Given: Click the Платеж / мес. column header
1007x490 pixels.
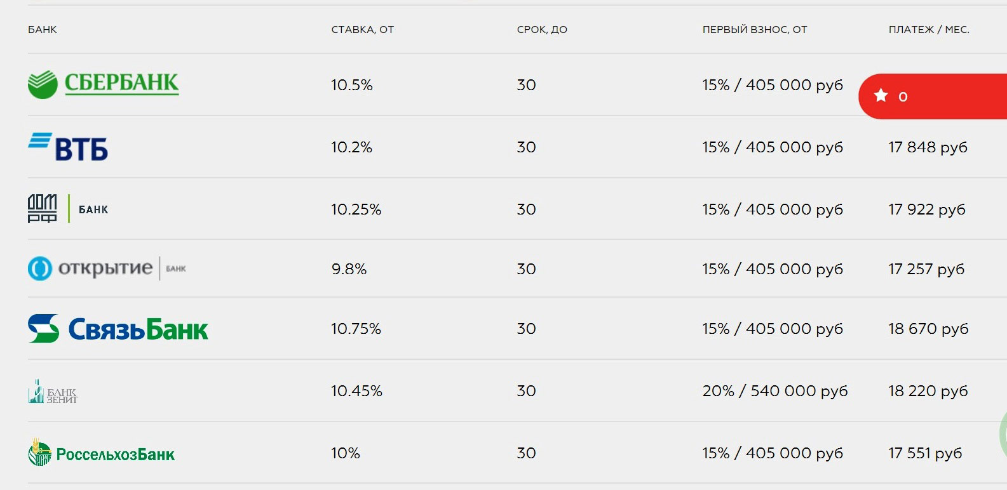Looking at the screenshot, I should 929,30.
